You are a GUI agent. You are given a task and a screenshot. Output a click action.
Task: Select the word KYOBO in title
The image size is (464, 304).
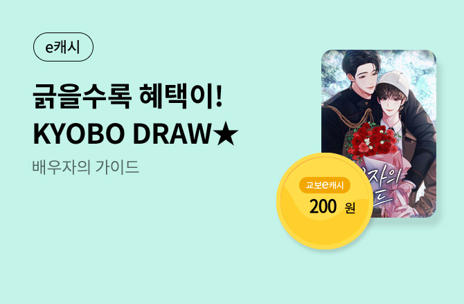pyautogui.click(x=79, y=134)
